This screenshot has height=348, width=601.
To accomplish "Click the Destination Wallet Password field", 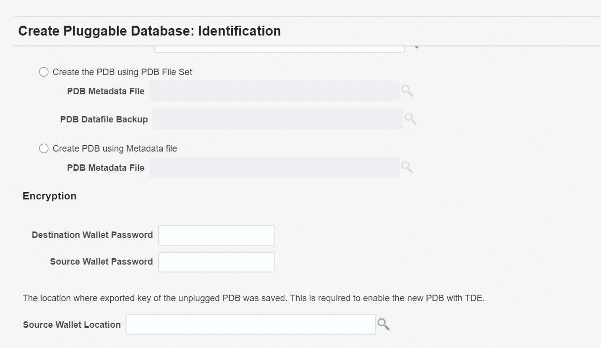I will [x=216, y=235].
